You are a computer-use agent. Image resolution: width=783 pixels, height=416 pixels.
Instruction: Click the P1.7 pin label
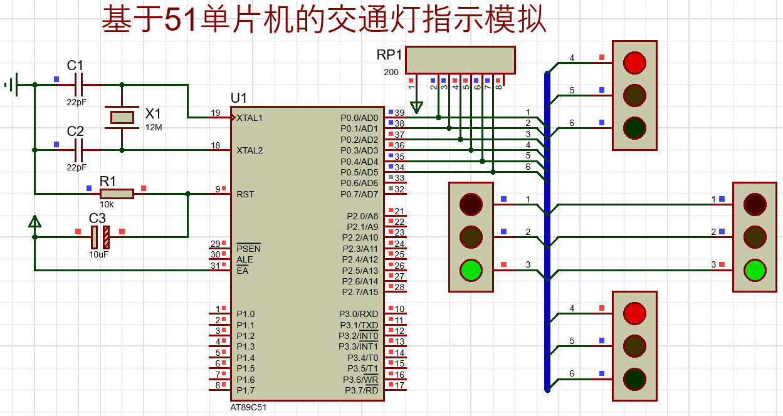pyautogui.click(x=246, y=390)
